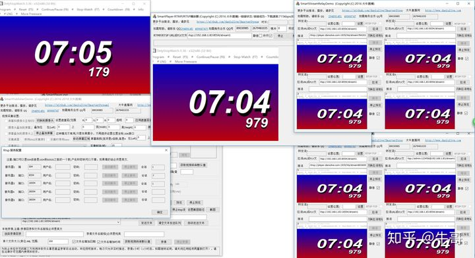The height and width of the screenshot is (258, 475).
Task: Click 拉流 button of second stream in upper relay window
Action: point(463,29)
